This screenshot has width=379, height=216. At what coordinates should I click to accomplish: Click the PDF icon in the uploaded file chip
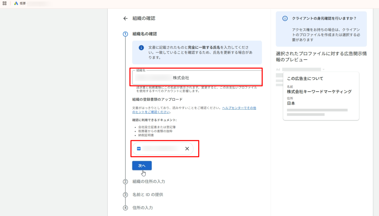click(x=139, y=149)
